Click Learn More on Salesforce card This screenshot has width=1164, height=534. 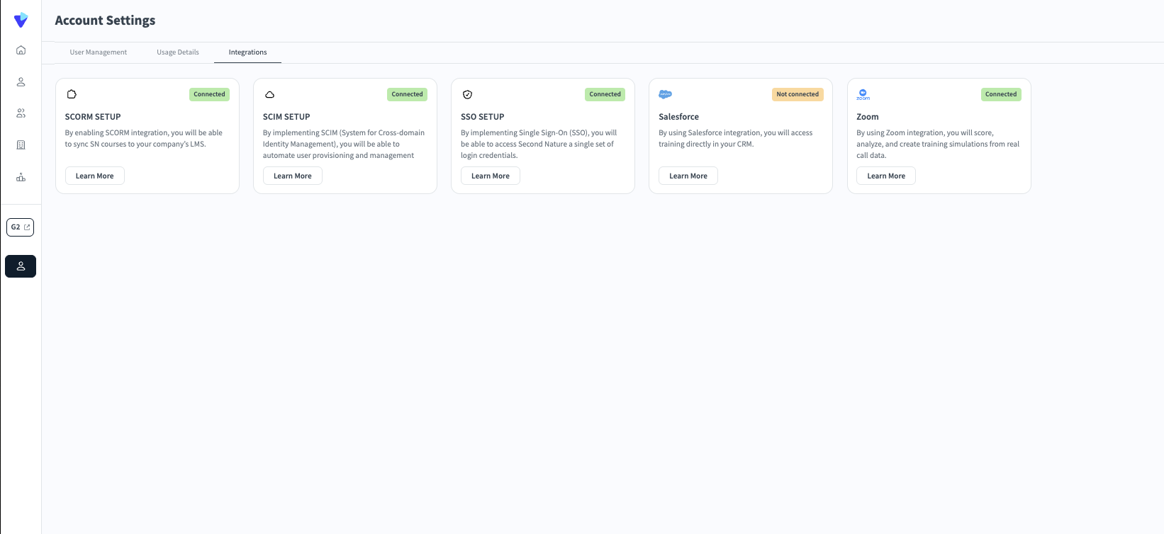[688, 176]
